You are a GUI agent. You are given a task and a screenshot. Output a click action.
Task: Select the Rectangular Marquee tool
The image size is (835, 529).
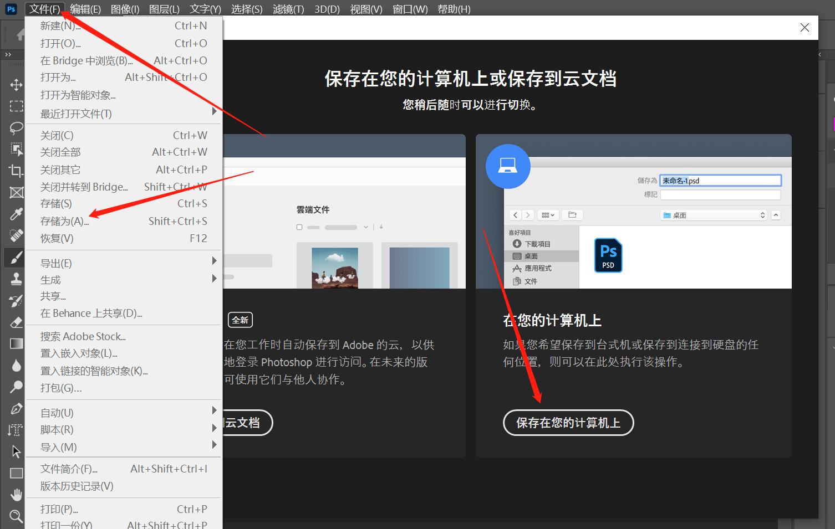[16, 106]
